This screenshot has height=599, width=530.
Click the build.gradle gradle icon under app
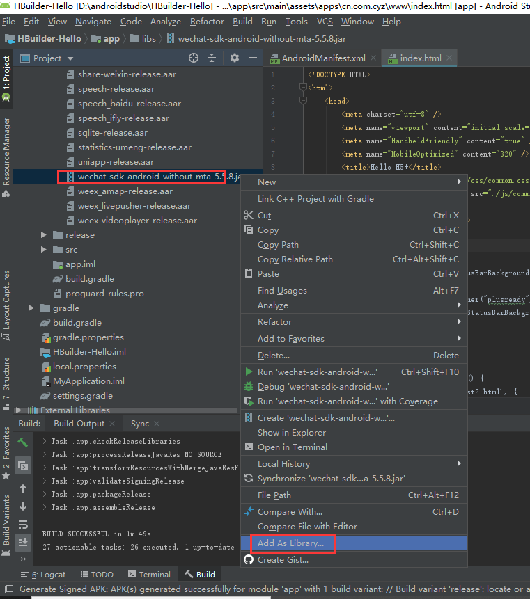click(57, 279)
